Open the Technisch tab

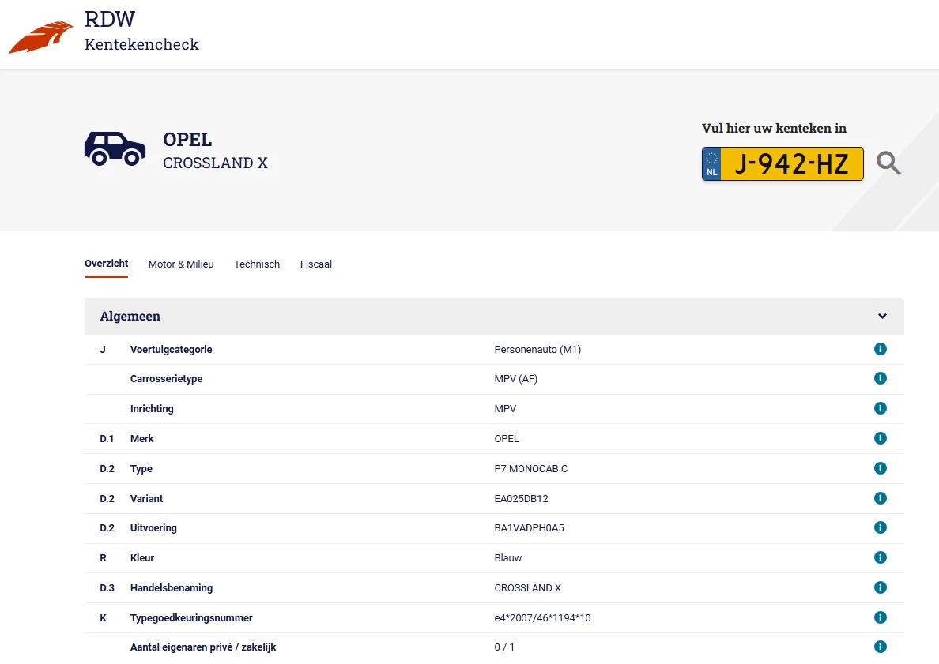257,264
